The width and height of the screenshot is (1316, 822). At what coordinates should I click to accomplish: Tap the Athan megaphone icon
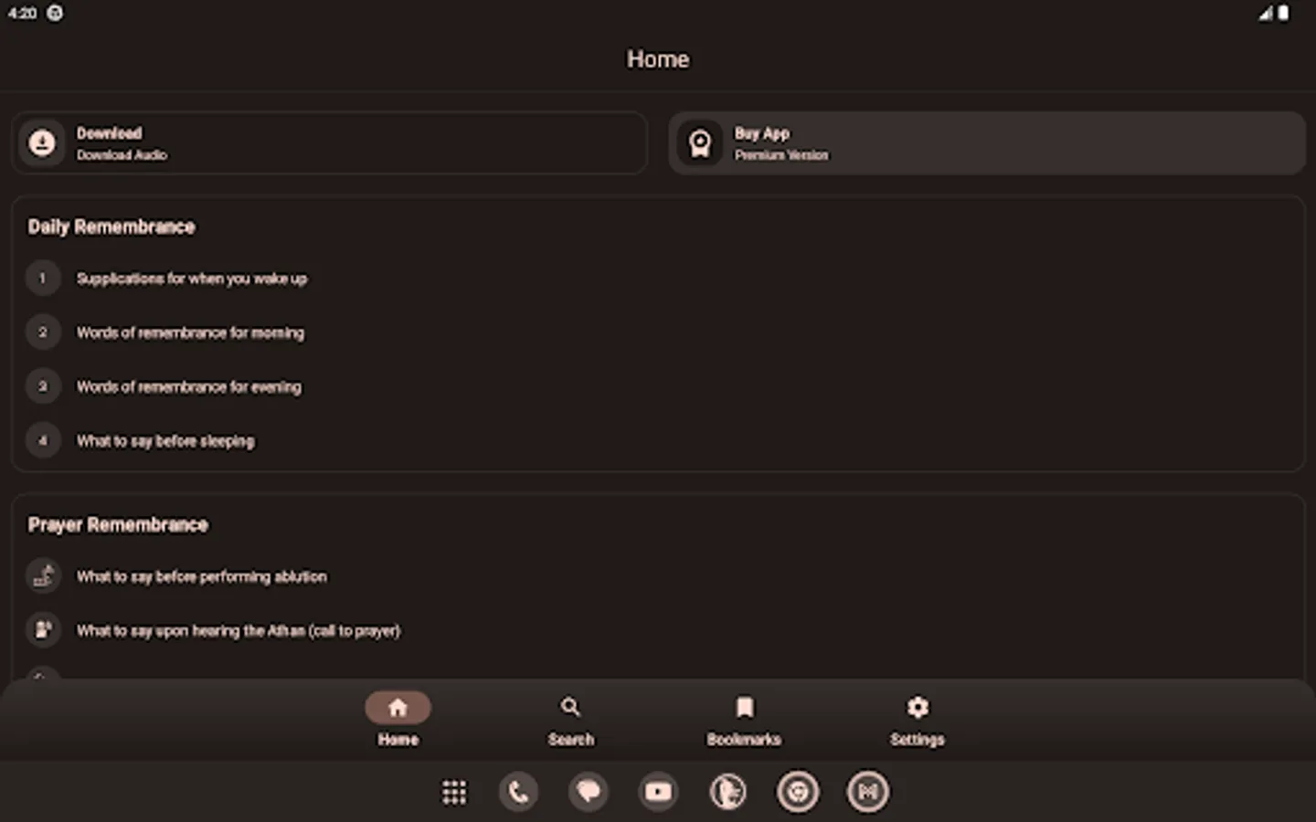point(42,629)
